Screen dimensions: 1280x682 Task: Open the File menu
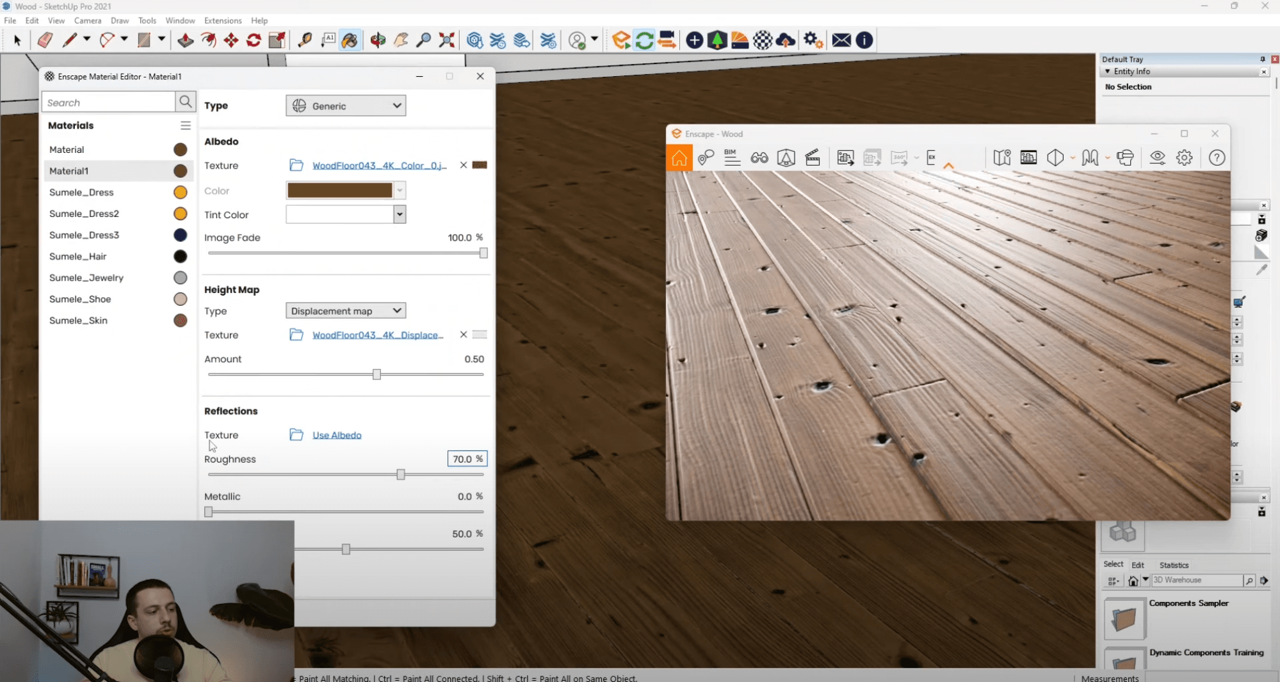pos(10,20)
